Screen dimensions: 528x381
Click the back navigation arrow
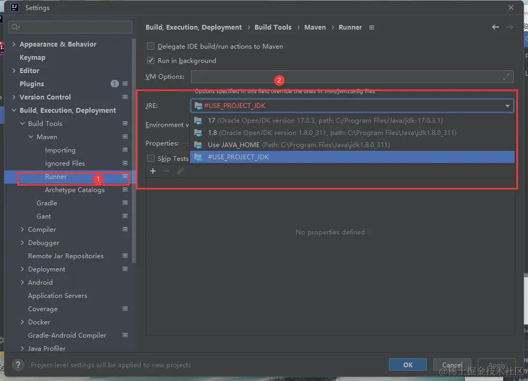(495, 28)
